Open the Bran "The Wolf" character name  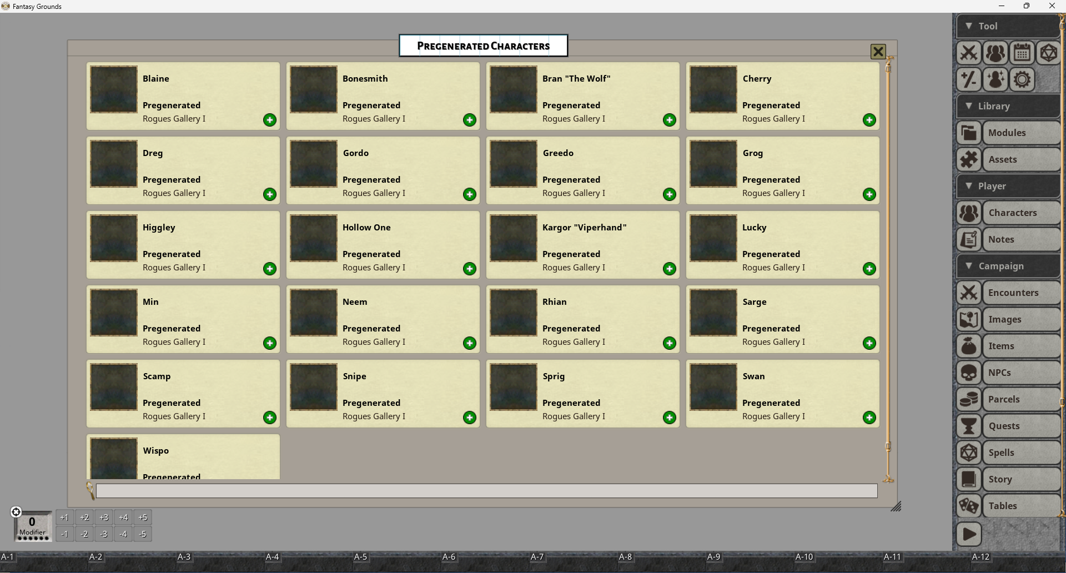pyautogui.click(x=576, y=79)
